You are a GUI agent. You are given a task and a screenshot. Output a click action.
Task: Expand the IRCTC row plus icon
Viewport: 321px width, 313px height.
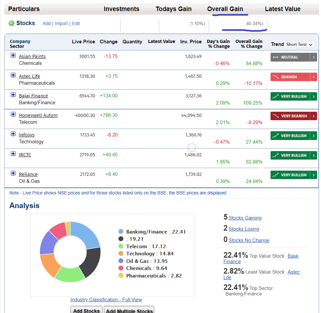[13, 154]
